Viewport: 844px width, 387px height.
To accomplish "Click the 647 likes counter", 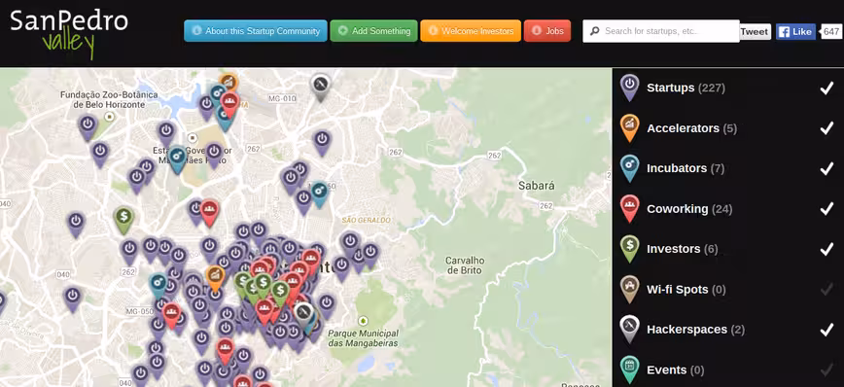I will point(831,32).
